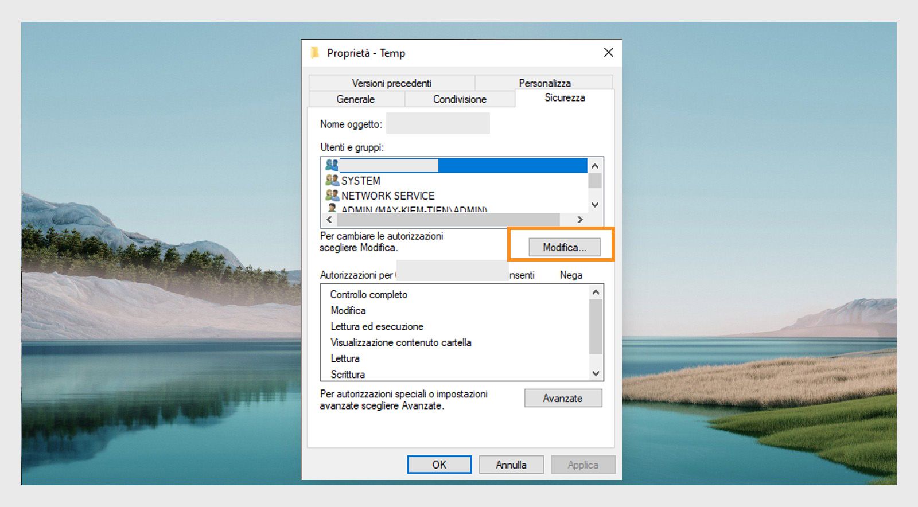
Task: Cancel with the Annulla button
Action: 511,465
